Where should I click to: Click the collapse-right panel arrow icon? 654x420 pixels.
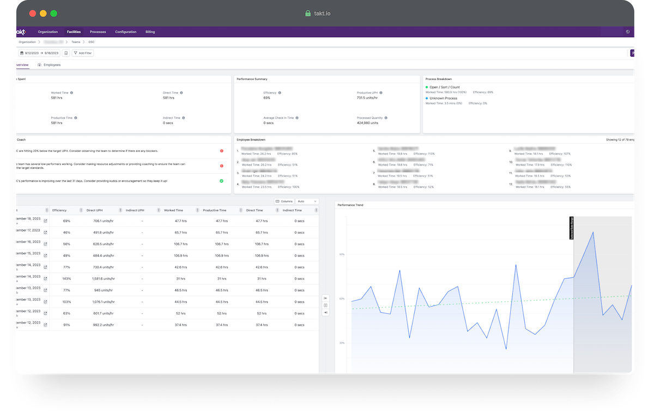point(325,313)
